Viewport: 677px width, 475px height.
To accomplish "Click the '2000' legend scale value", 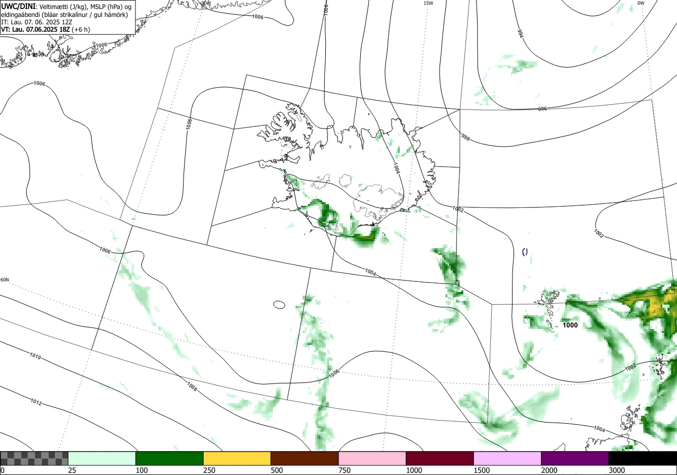I will pos(550,470).
